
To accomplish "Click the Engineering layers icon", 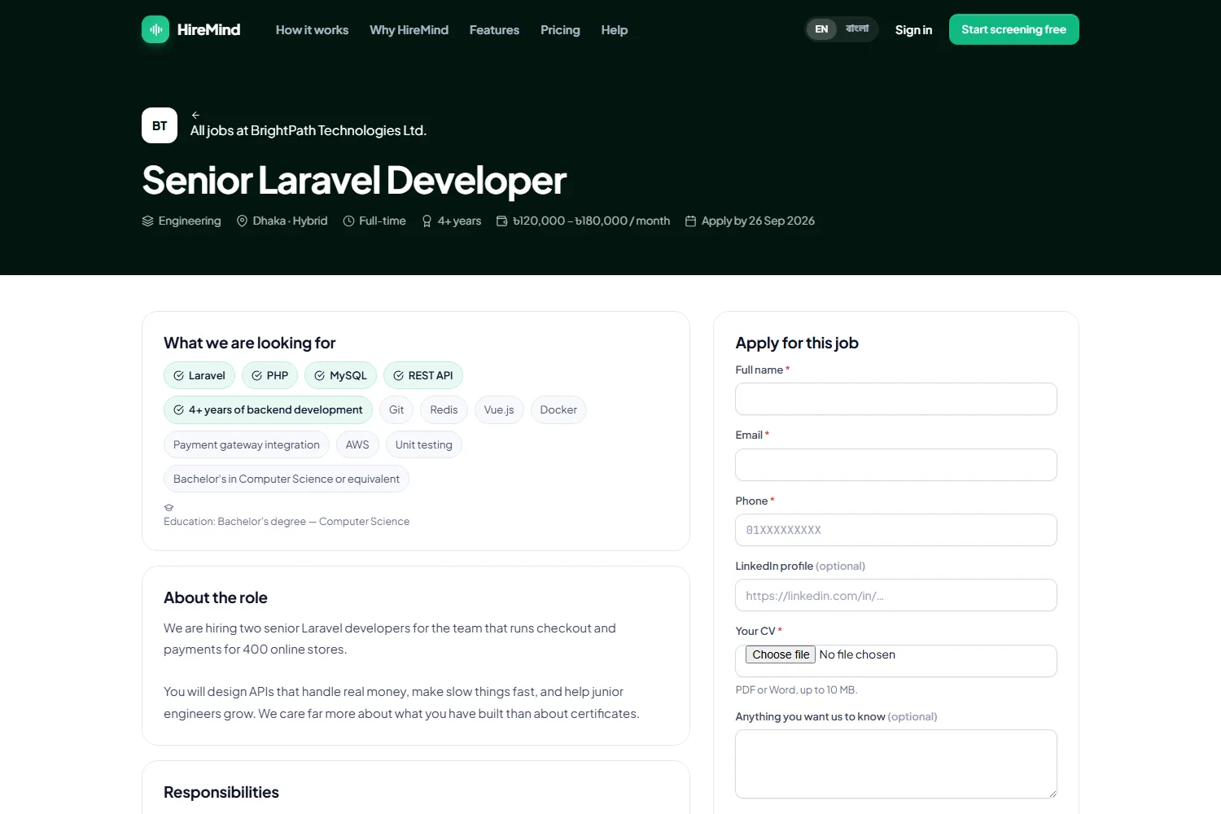I will (x=148, y=221).
